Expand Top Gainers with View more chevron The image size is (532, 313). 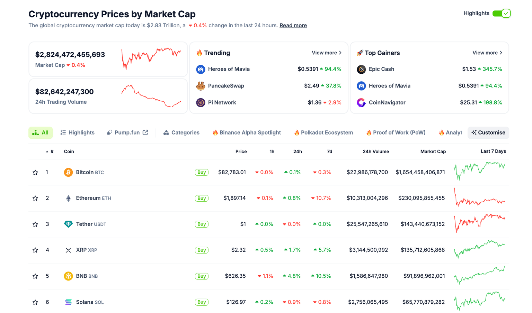pyautogui.click(x=502, y=53)
